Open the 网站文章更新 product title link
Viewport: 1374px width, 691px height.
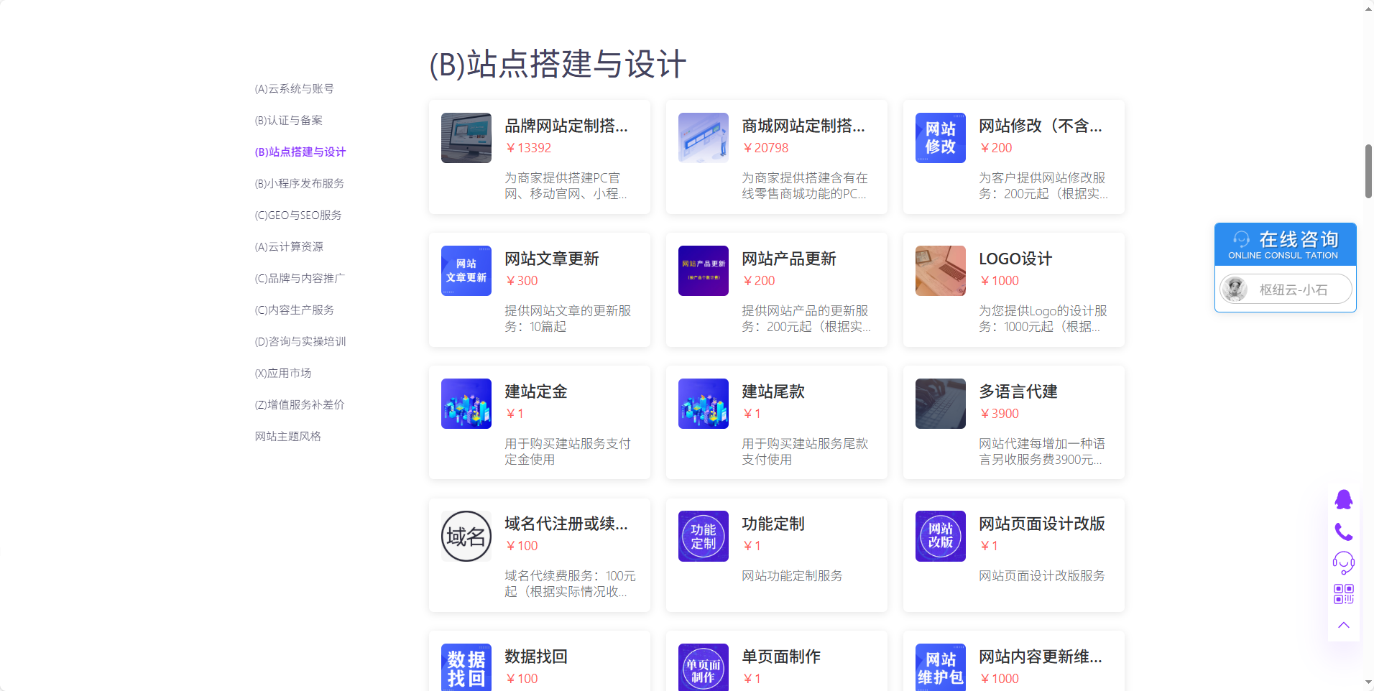[551, 259]
